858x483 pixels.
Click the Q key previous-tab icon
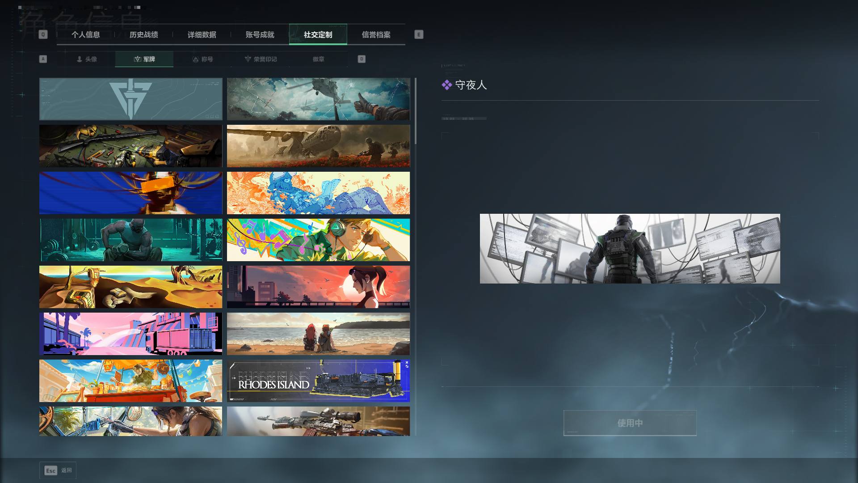43,34
